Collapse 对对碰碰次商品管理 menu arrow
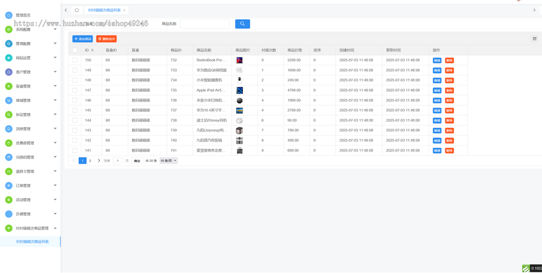542x273 pixels. point(55,228)
